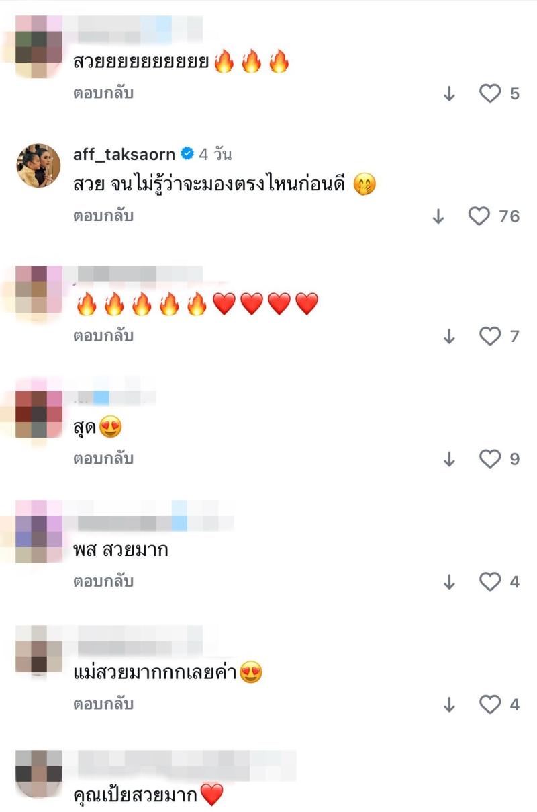The height and width of the screenshot is (812, 537).
Task: Like aff_taksaorn's comment with 76 likes
Action: click(x=479, y=216)
